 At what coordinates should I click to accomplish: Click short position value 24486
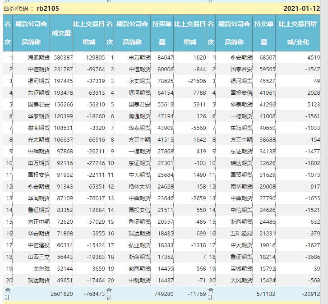pos(268,221)
